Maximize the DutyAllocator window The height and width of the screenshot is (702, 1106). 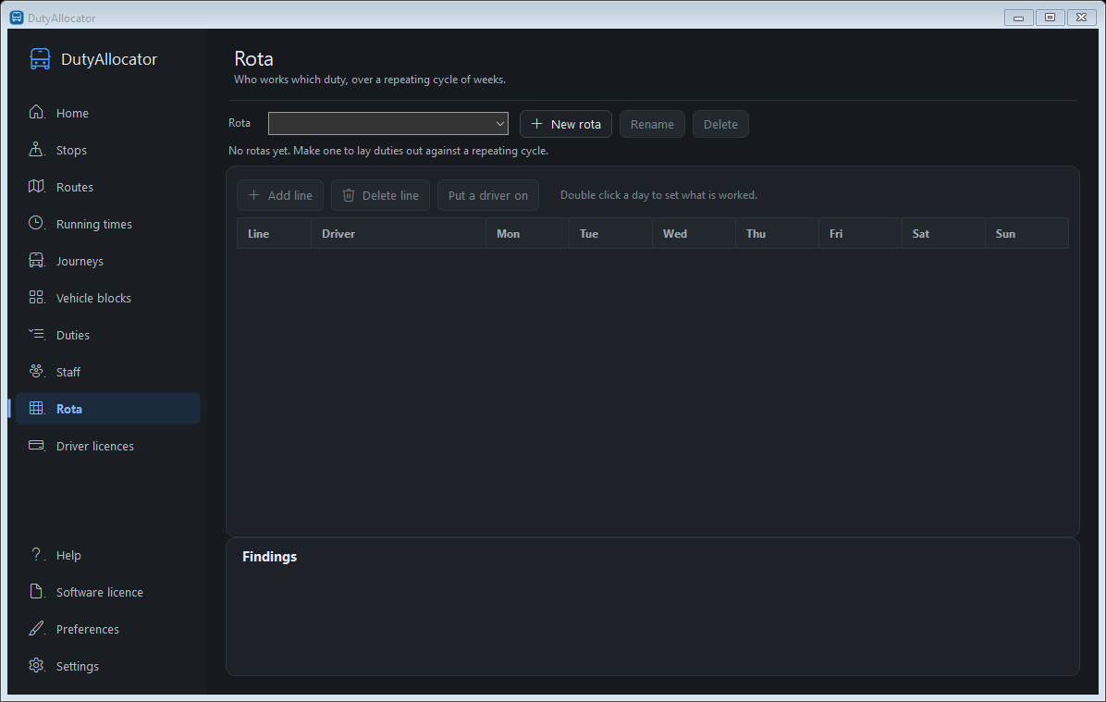(x=1050, y=18)
